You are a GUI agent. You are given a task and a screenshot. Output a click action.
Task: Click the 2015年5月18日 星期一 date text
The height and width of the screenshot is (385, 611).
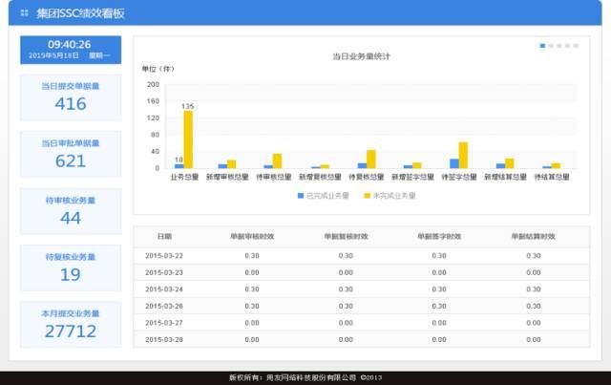click(70, 55)
